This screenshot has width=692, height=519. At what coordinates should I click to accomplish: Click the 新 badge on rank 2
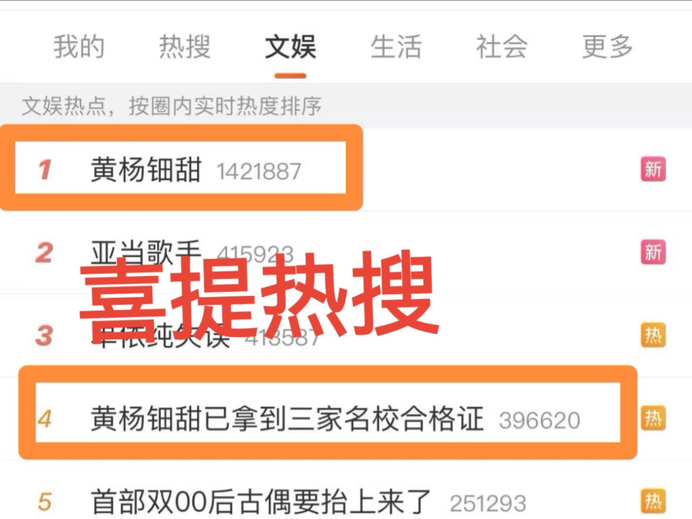pyautogui.click(x=653, y=252)
